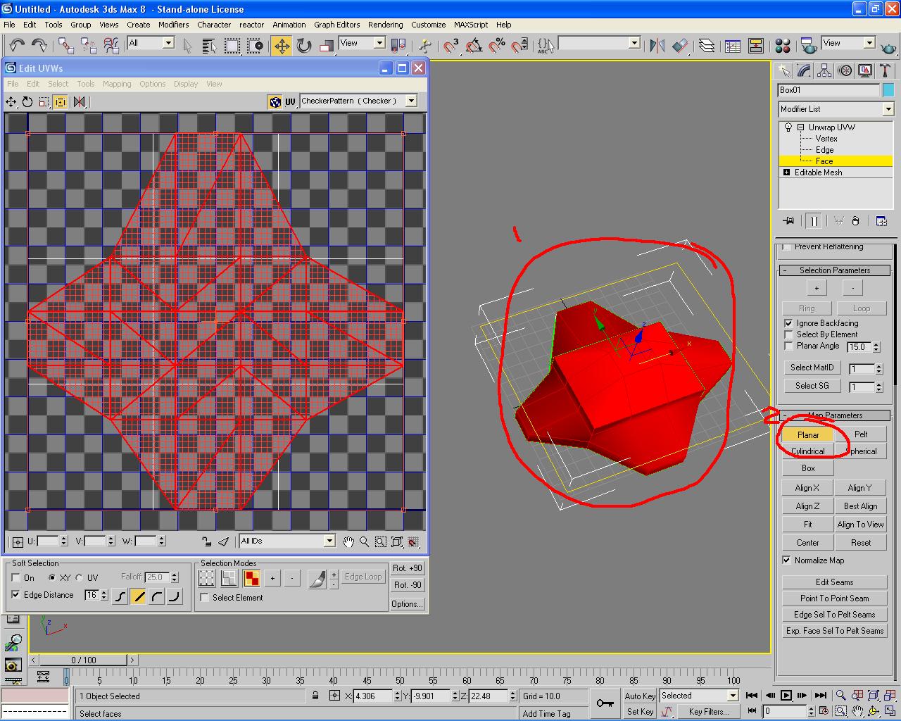Toggle the Ignore Backfacing checkbox

point(788,323)
